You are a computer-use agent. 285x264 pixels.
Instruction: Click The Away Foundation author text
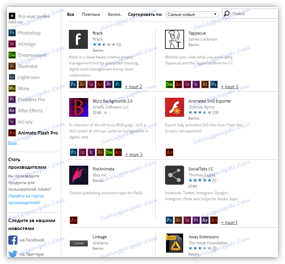(x=208, y=243)
